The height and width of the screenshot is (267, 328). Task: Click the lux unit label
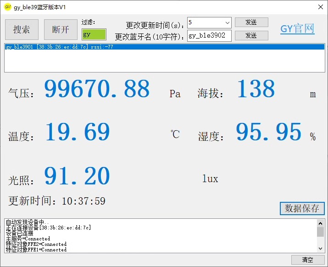[x=210, y=178]
